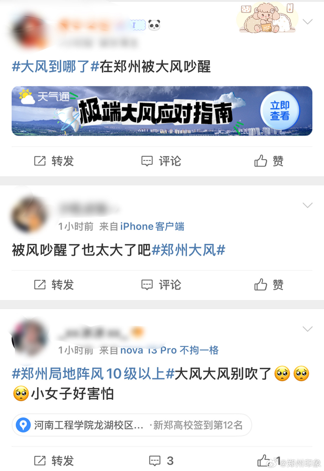Open the #郑州局地阵风10级以上# hashtag
Viewport: 324px width, 471px height.
(x=93, y=374)
